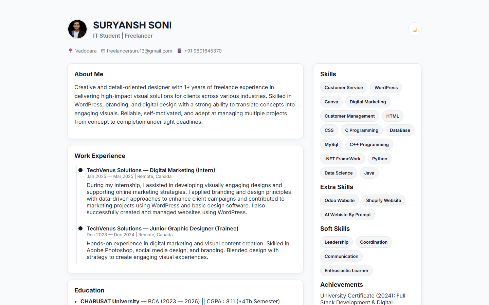This screenshot has width=489, height=305.
Task: Click the keypad icon beside the phone number
Action: [179, 50]
